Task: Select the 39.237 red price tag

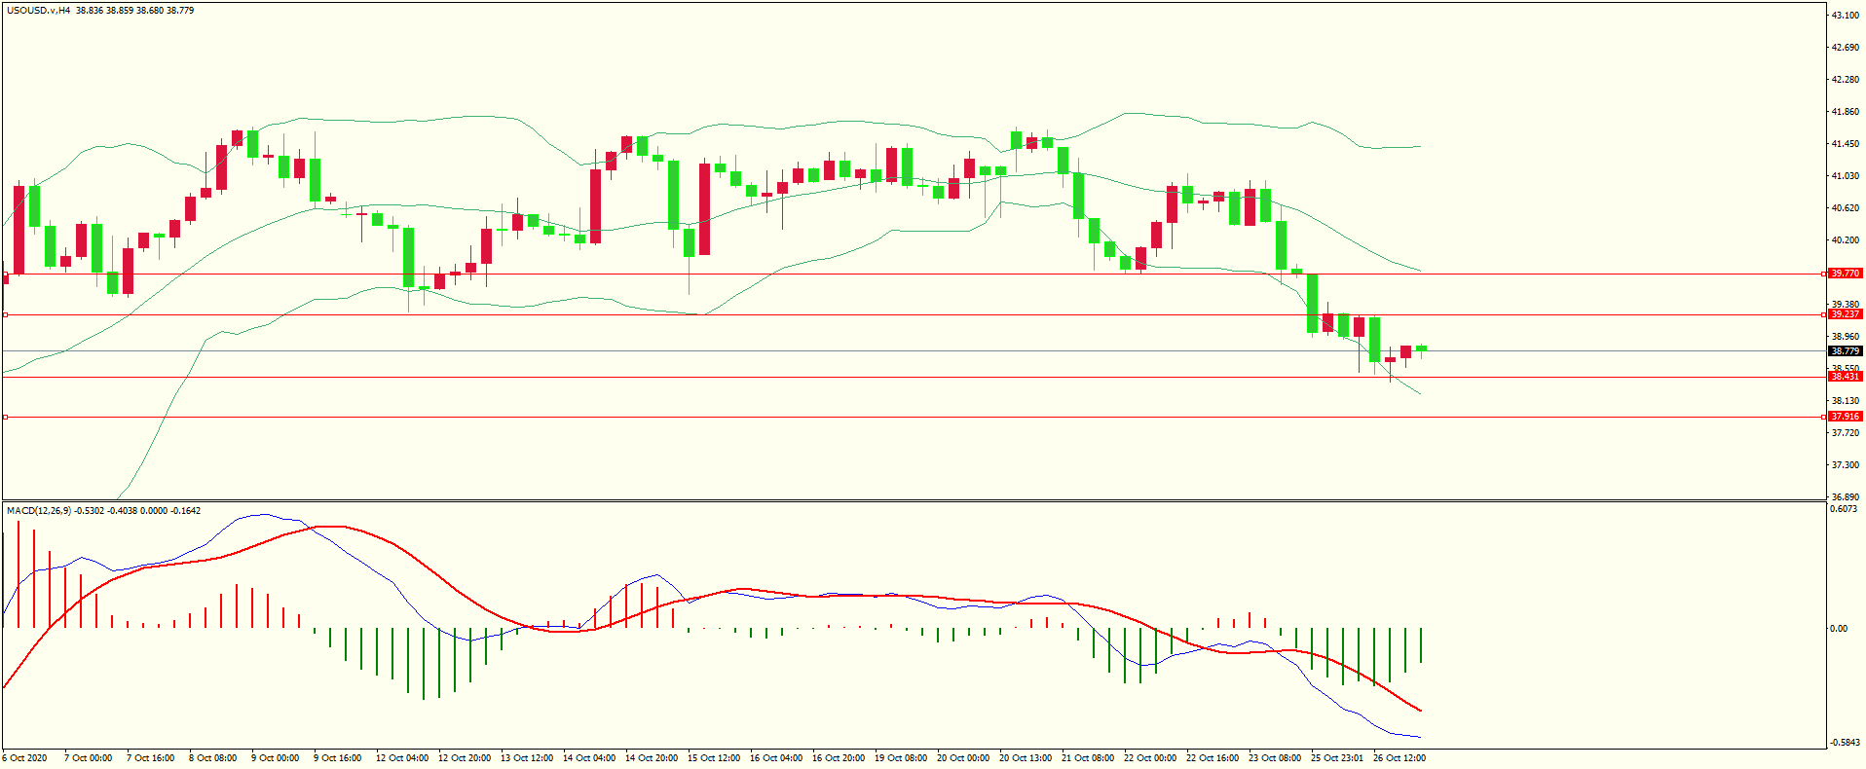Action: tap(1846, 314)
